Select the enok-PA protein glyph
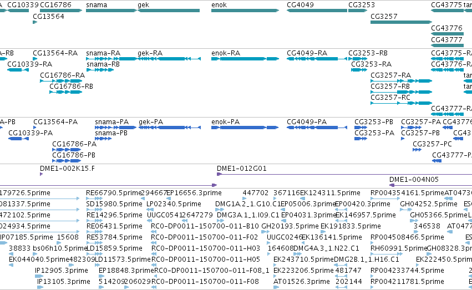Image resolution: width=472 pixels, height=290 pixels. (x=245, y=128)
